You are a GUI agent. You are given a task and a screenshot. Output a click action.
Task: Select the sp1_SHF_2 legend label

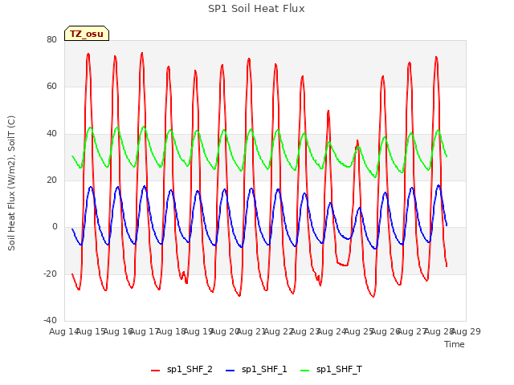click(190, 370)
